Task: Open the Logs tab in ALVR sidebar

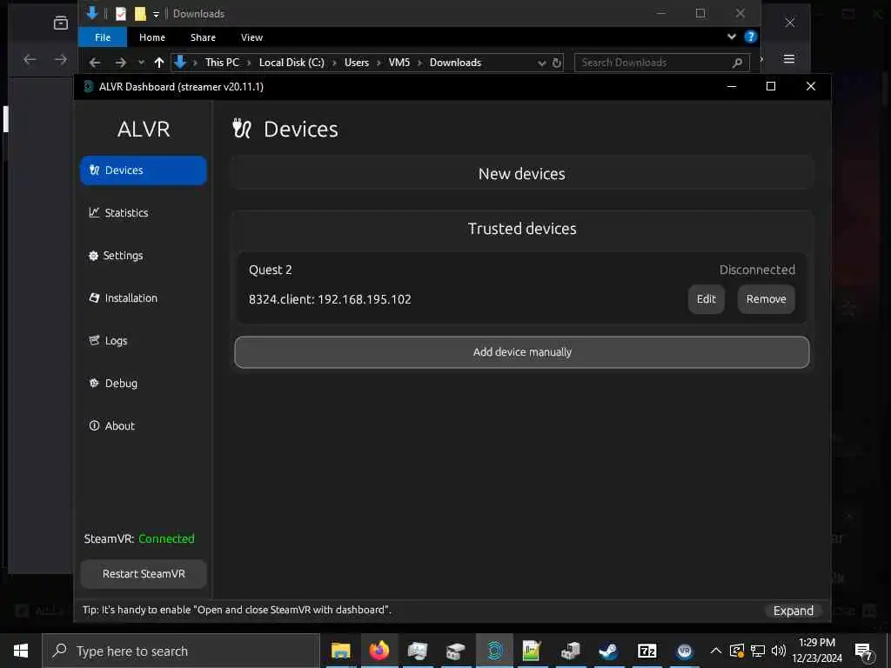Action: click(144, 341)
